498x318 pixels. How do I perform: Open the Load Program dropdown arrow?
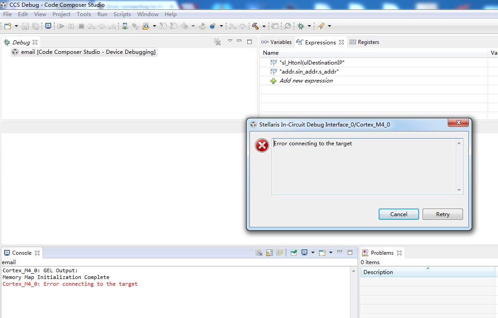tap(154, 26)
